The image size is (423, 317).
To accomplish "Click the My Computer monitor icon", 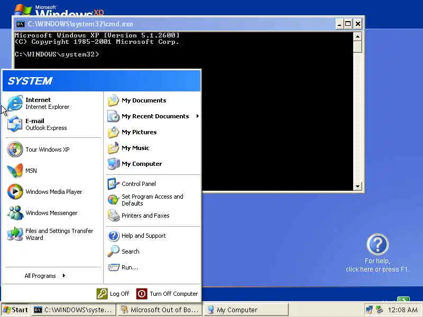I will pyautogui.click(x=113, y=164).
